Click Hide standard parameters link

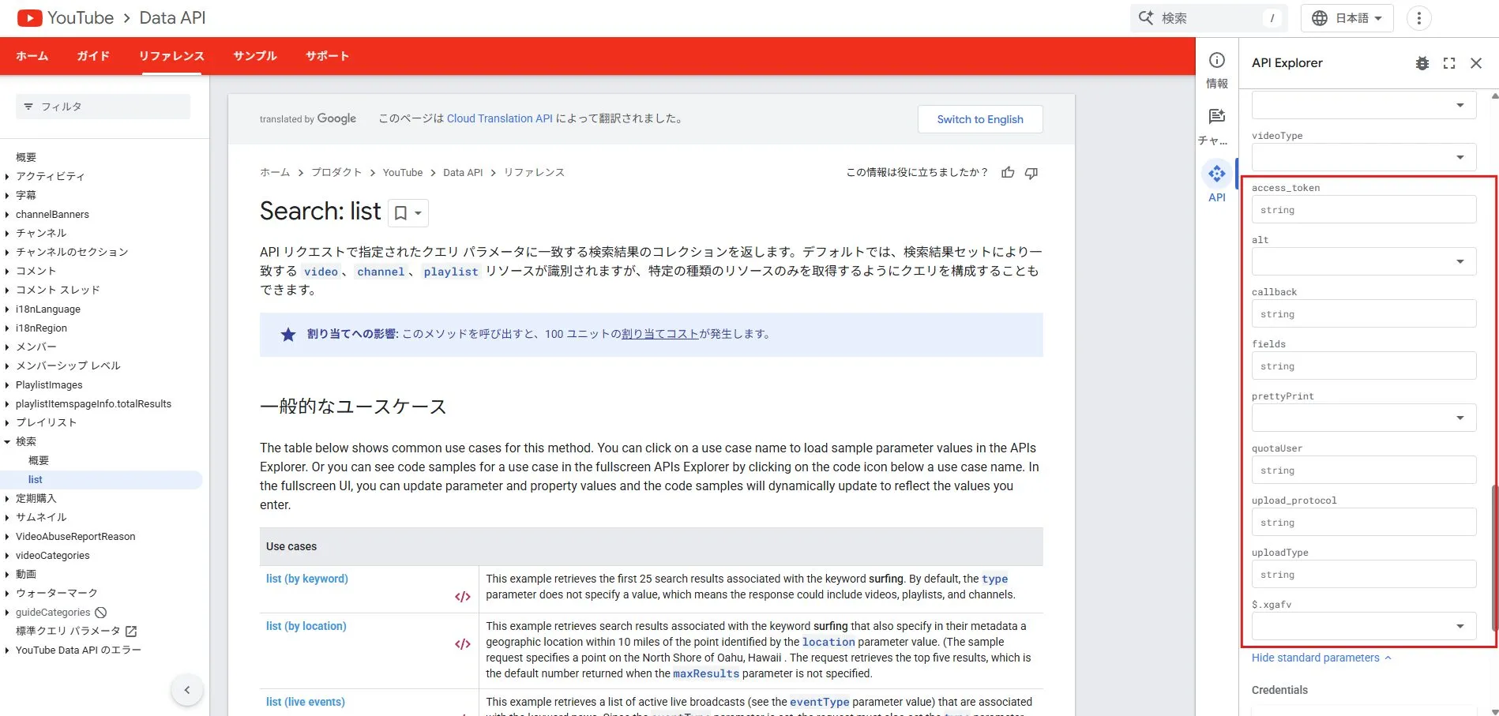tap(1321, 658)
